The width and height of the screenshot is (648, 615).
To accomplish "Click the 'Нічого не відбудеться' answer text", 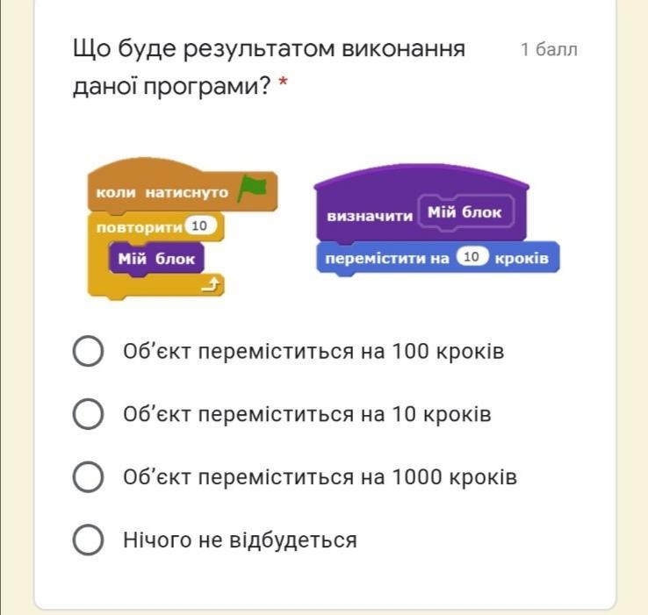I will (240, 540).
